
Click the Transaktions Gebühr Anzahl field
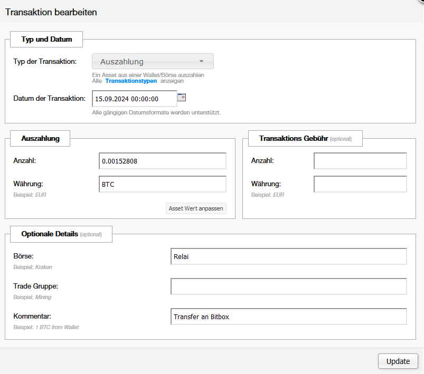[x=360, y=161]
